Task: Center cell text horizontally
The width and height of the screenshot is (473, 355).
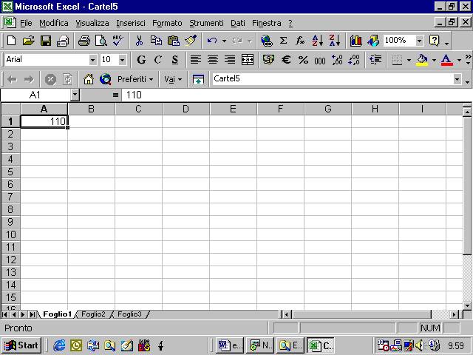Action: coord(213,60)
